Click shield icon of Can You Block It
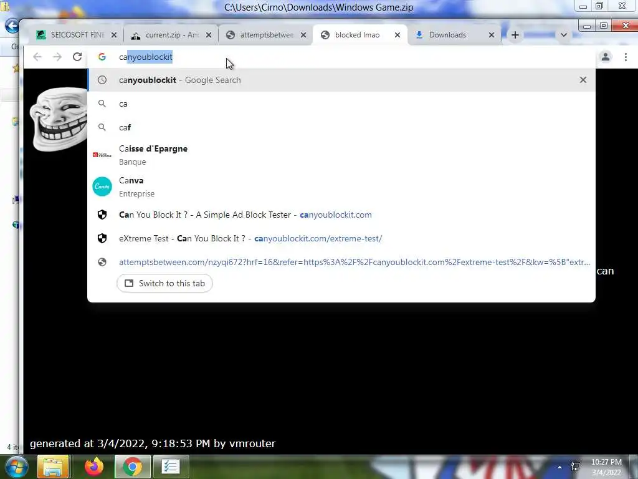The image size is (638, 479). (x=102, y=215)
